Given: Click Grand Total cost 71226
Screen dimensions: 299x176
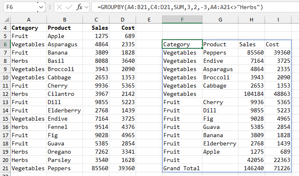Looking at the screenshot, I should click(278, 169).
